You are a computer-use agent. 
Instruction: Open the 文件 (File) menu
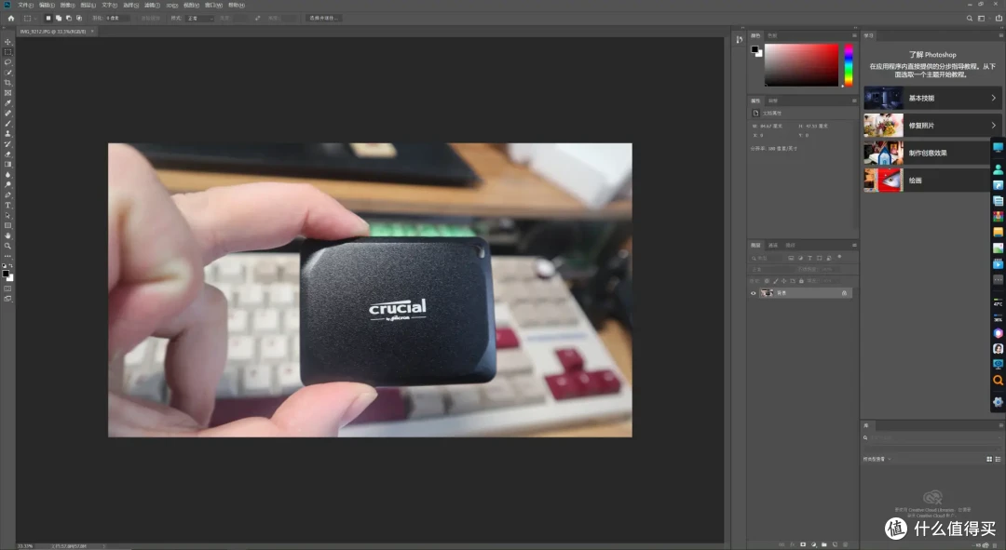point(25,6)
